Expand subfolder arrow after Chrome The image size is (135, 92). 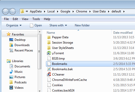tap(90, 11)
